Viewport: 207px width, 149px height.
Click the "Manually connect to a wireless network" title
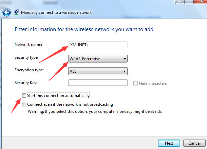[56, 13]
